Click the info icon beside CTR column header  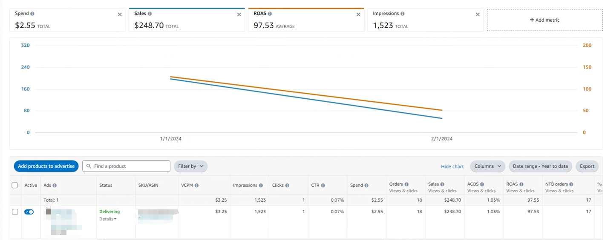[x=323, y=186]
